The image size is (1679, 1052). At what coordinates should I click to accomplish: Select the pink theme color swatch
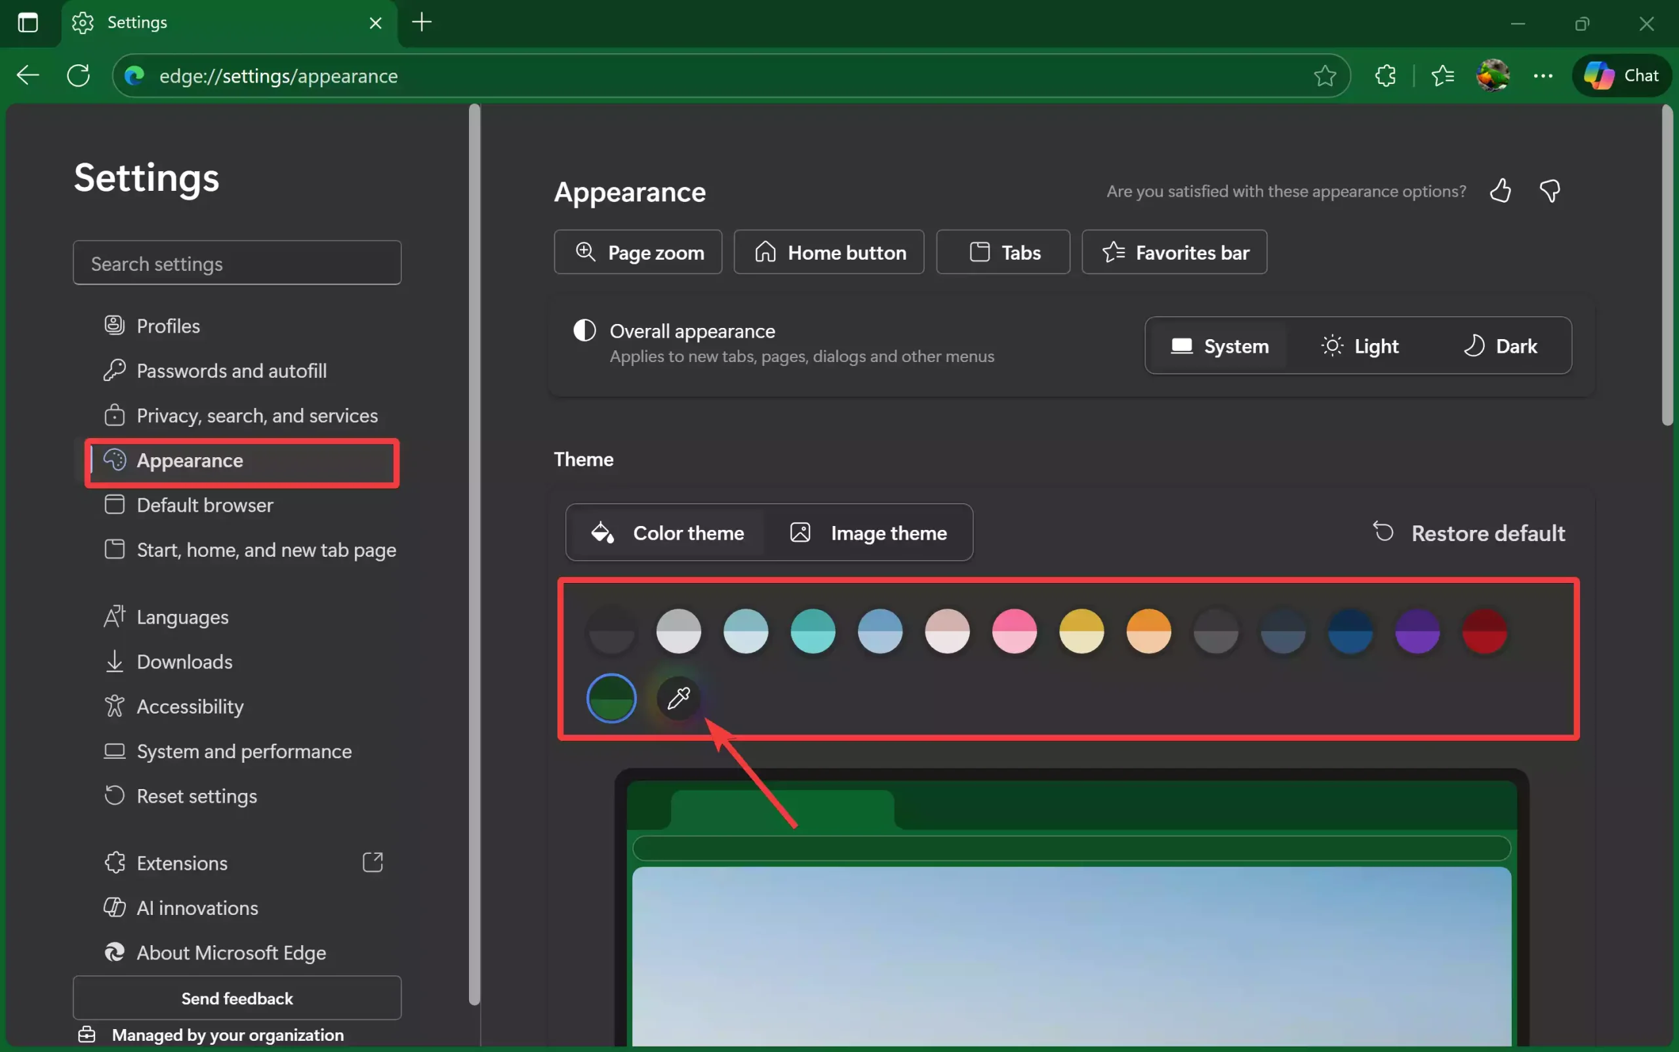1013,631
